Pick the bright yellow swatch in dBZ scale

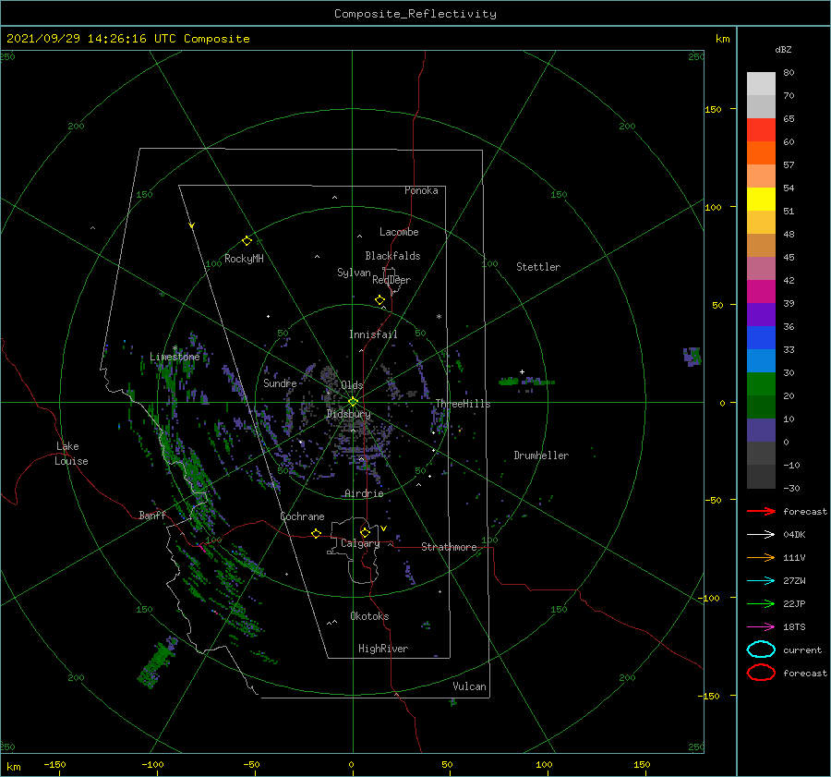point(761,199)
